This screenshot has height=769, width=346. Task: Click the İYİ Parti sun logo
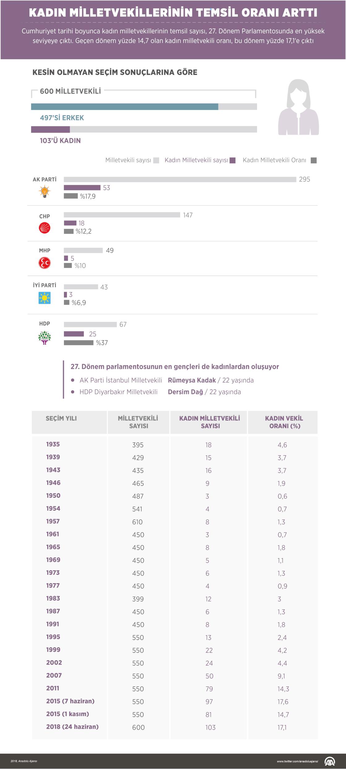click(44, 298)
